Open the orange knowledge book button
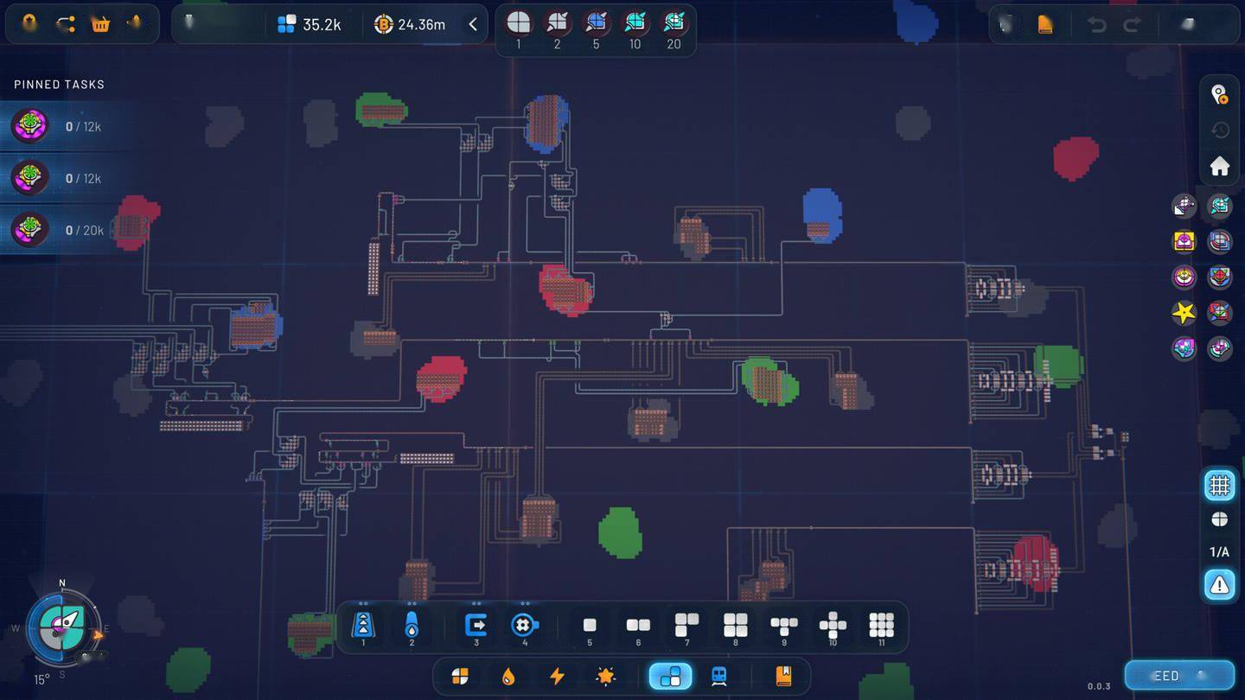Viewport: 1245px width, 700px height. pos(783,676)
